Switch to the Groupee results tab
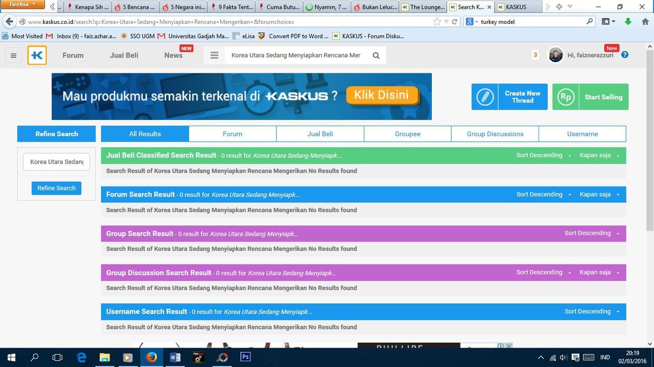The image size is (654, 367). pyautogui.click(x=408, y=134)
